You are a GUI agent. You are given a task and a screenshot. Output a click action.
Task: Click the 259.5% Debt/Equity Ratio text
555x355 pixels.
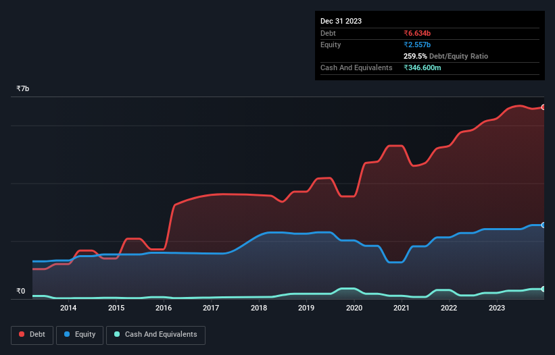point(445,56)
